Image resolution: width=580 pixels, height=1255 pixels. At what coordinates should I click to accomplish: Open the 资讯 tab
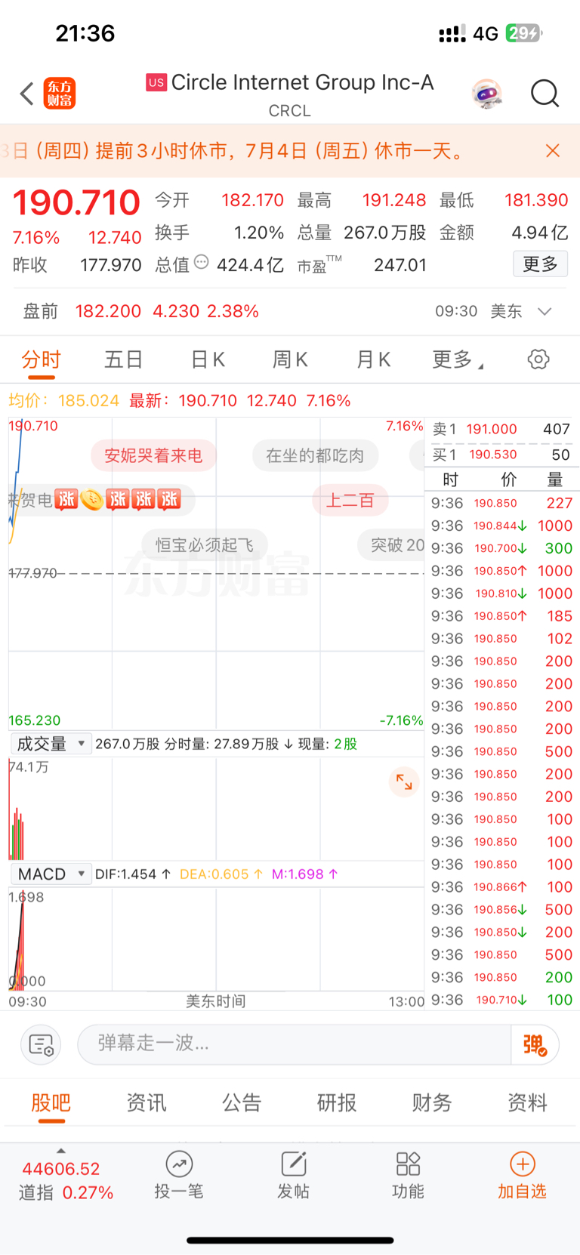147,1103
